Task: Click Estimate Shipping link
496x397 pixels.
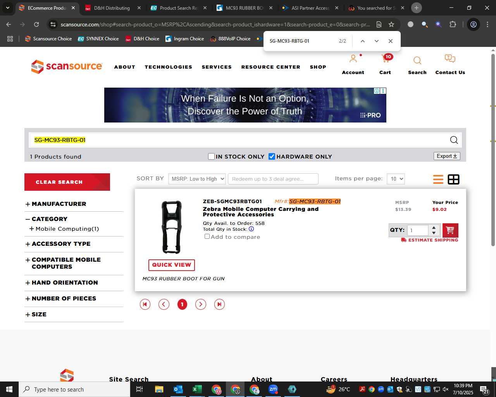Action: coord(430,240)
